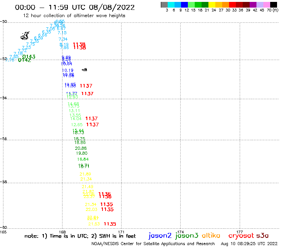Click the wave height value '16.64'
Viewport: 282px width, 247px height.
(83, 159)
